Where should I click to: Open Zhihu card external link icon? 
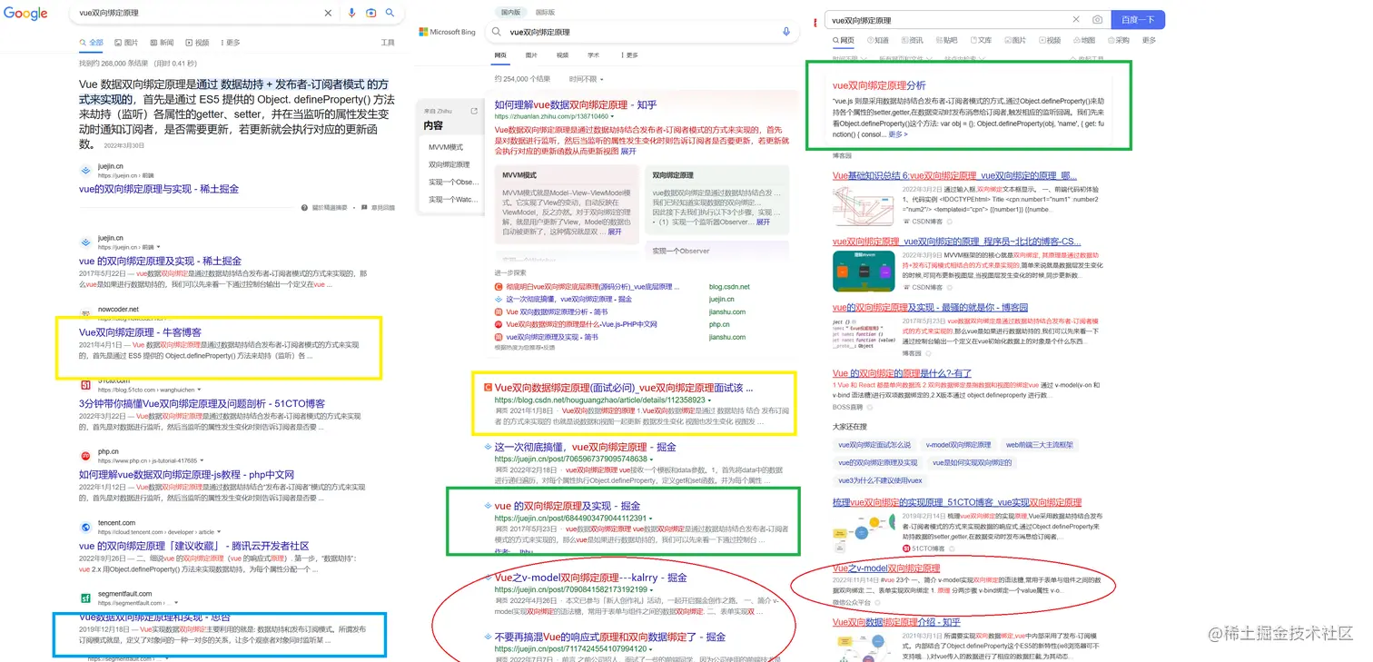474,111
